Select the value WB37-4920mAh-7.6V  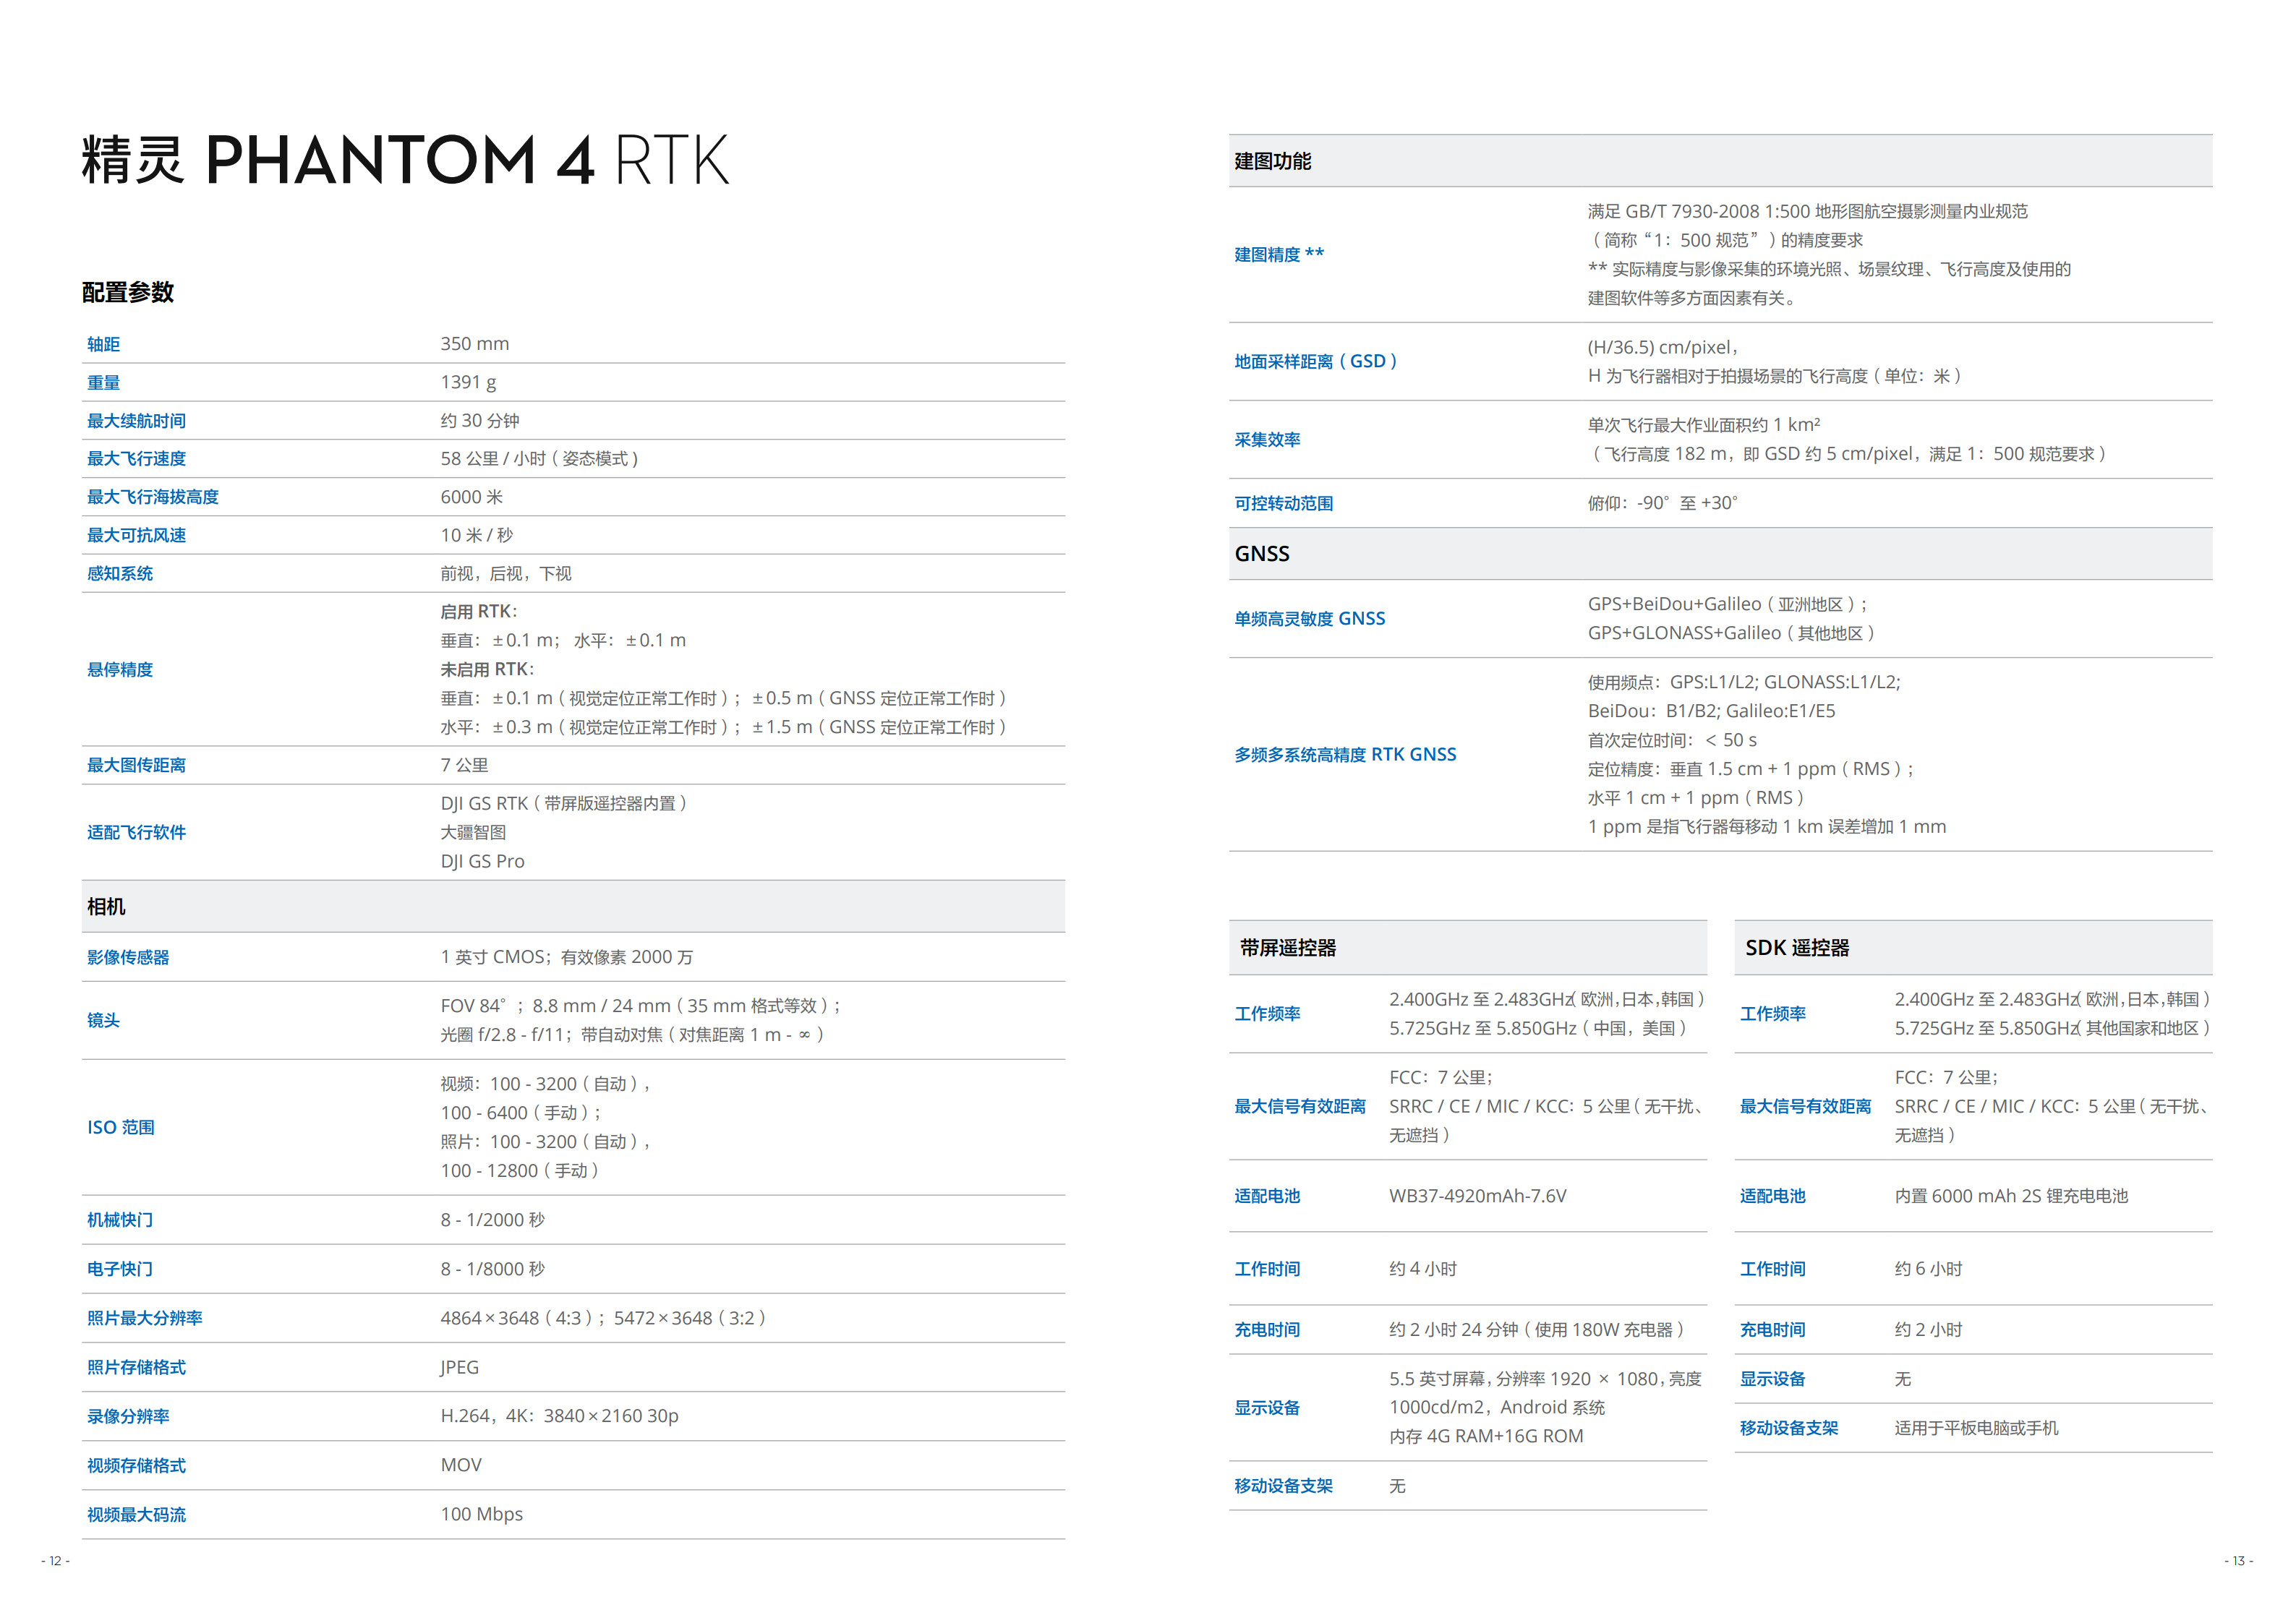pyautogui.click(x=1478, y=1197)
